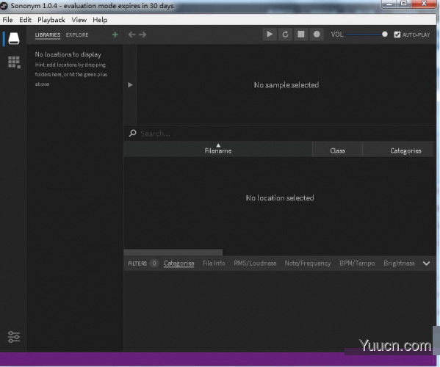440x367 pixels.
Task: Start playback with Play button
Action: click(x=270, y=34)
